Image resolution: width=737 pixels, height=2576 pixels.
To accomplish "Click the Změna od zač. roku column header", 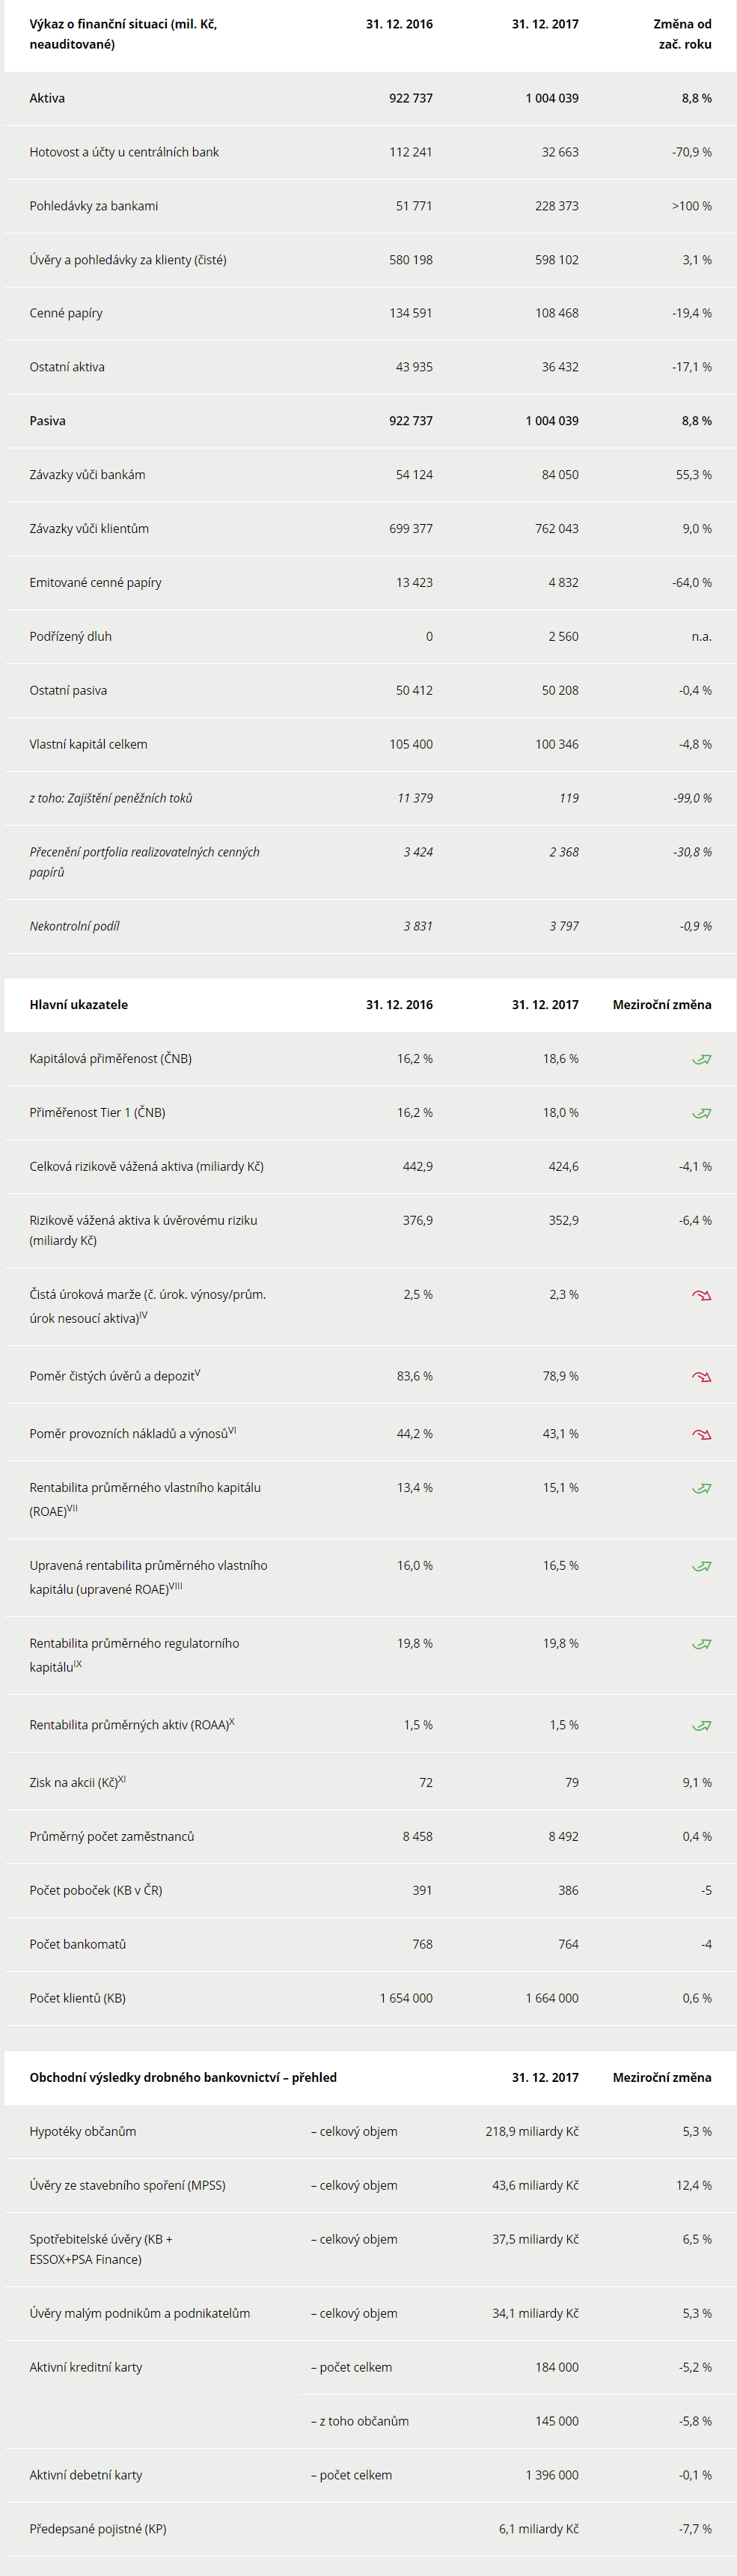I will pyautogui.click(x=683, y=34).
